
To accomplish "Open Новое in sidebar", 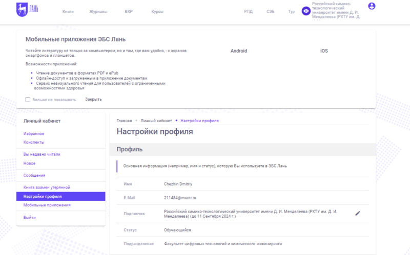I will coord(29,163).
